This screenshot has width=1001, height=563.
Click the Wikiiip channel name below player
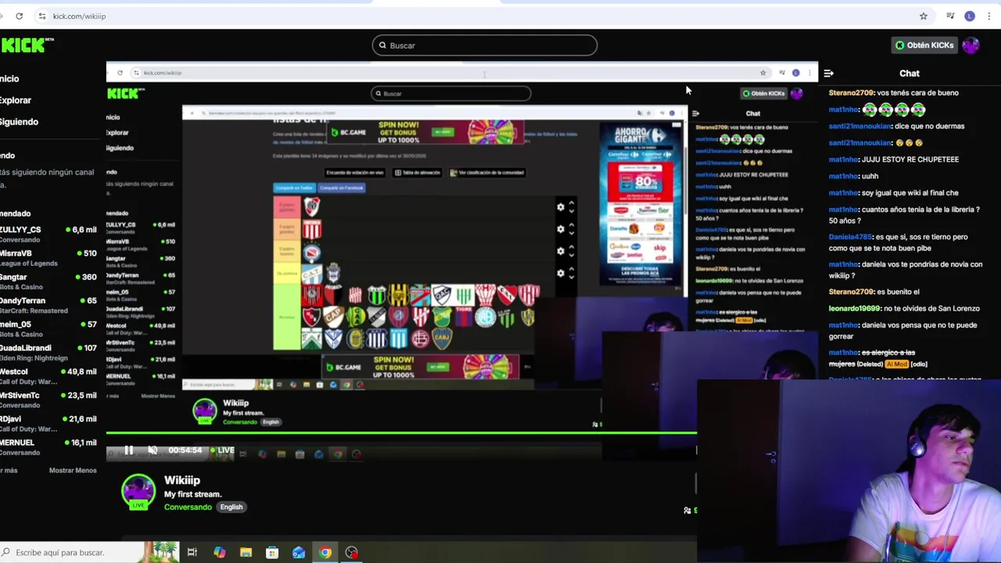182,480
